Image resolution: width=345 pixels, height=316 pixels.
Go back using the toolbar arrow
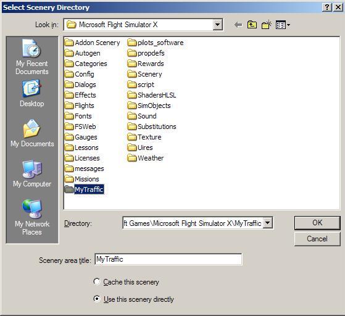tap(238, 25)
